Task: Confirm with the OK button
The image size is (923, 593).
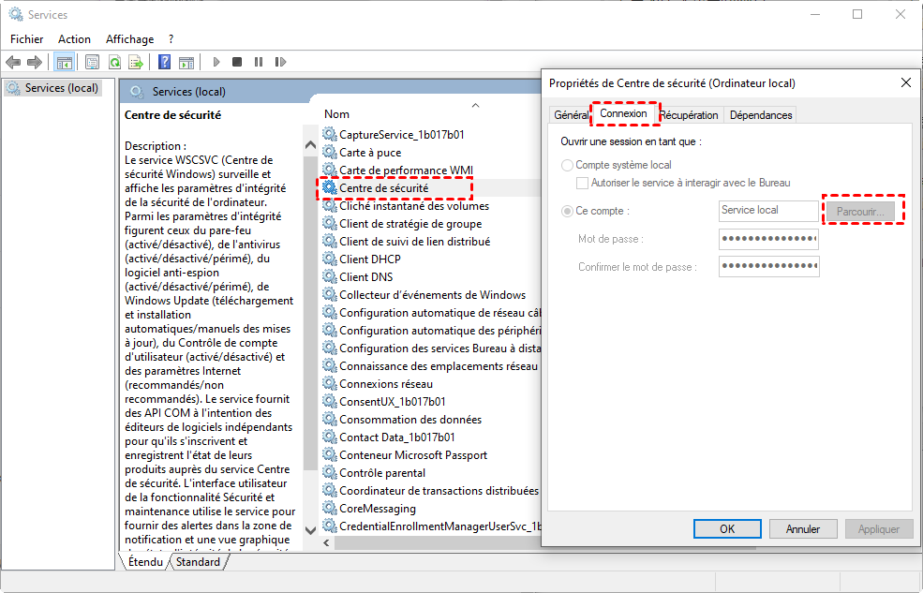Action: point(727,529)
